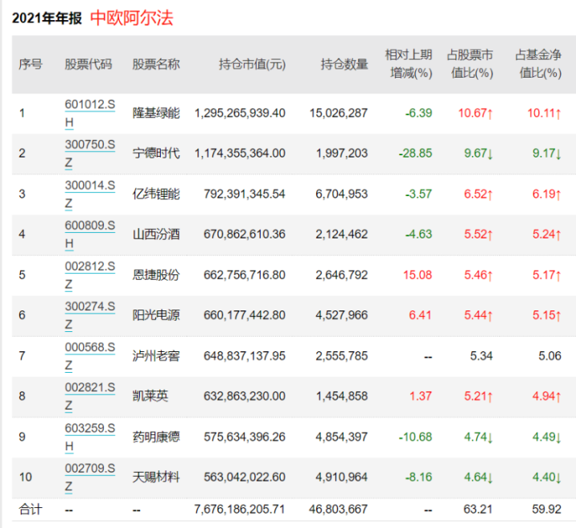Click holding quantity 15,026,287
This screenshot has width=576, height=528.
(x=338, y=113)
